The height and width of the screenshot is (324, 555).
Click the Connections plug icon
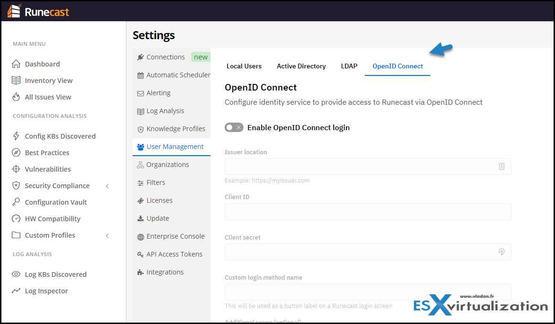(x=141, y=57)
